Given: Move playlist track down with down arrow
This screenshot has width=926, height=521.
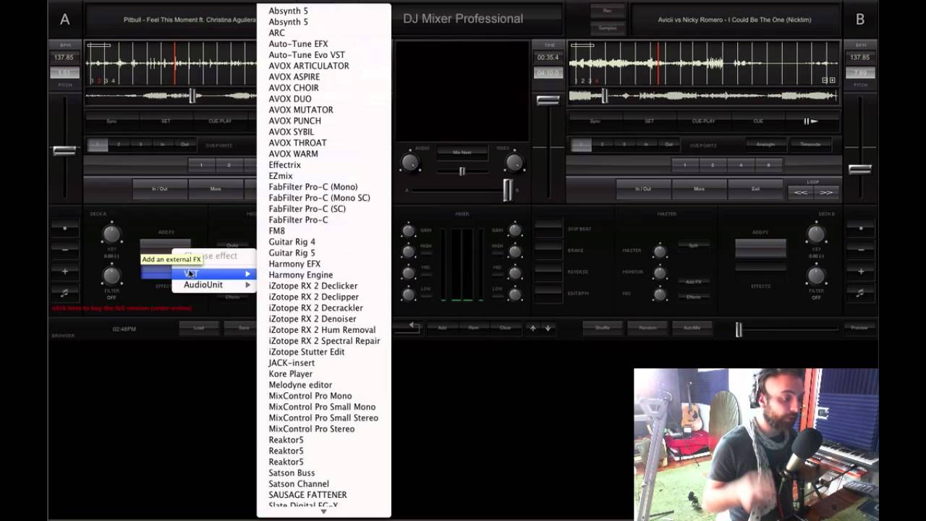Looking at the screenshot, I should (548, 328).
